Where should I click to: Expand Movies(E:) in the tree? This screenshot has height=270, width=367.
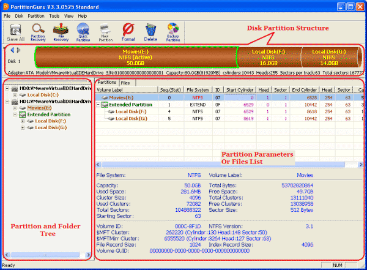[15, 108]
